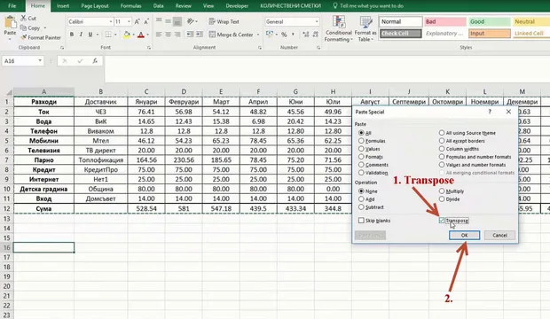
Task: Increase font size with larger A
Action: pos(137,22)
